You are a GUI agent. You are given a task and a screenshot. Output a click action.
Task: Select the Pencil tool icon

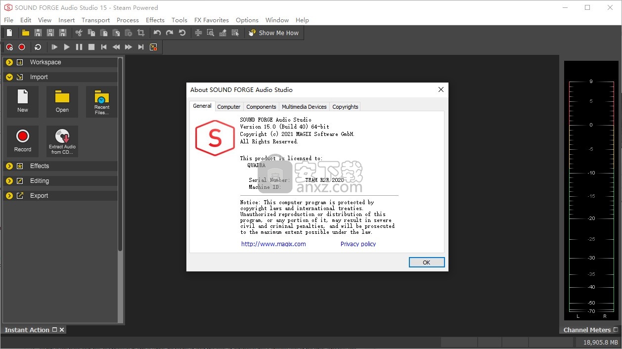point(223,33)
